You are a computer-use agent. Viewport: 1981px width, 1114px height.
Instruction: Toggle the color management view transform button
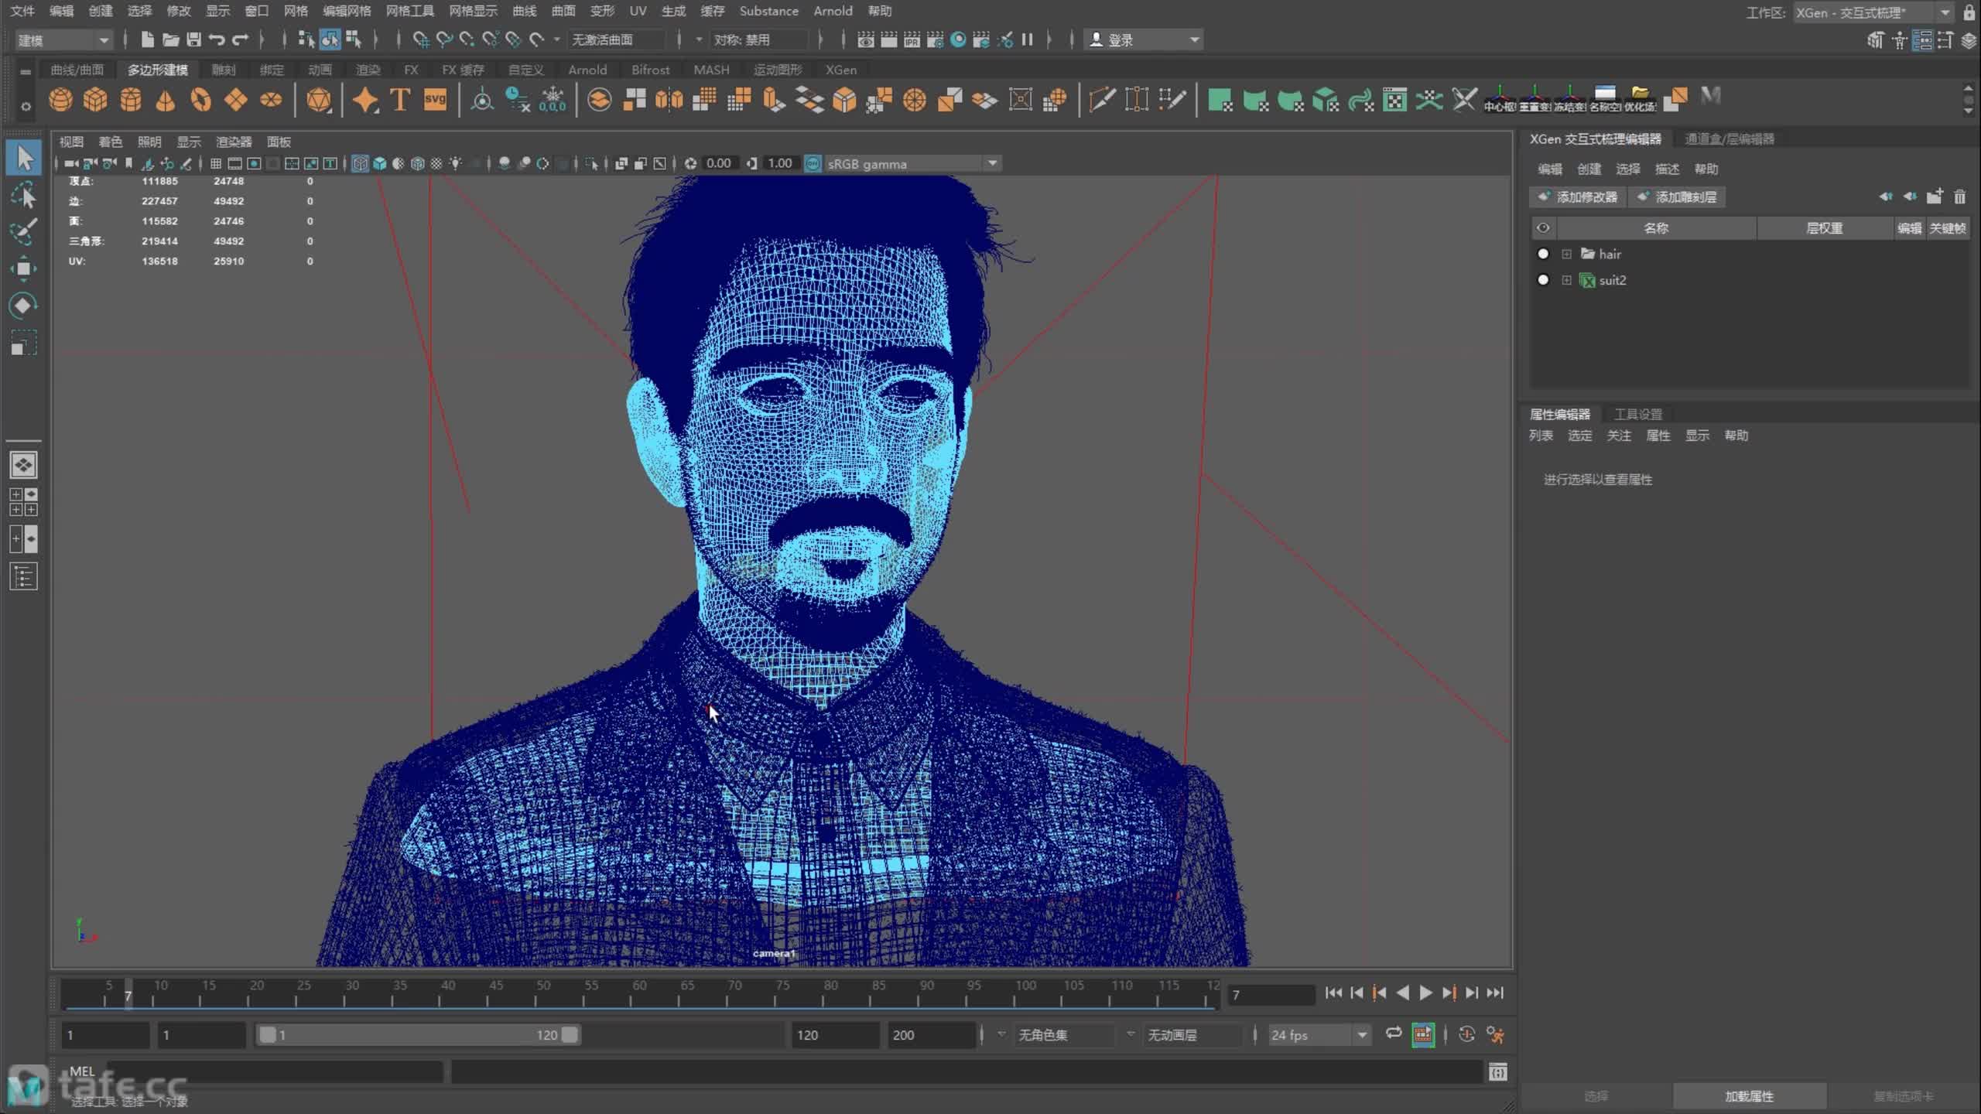click(x=813, y=164)
